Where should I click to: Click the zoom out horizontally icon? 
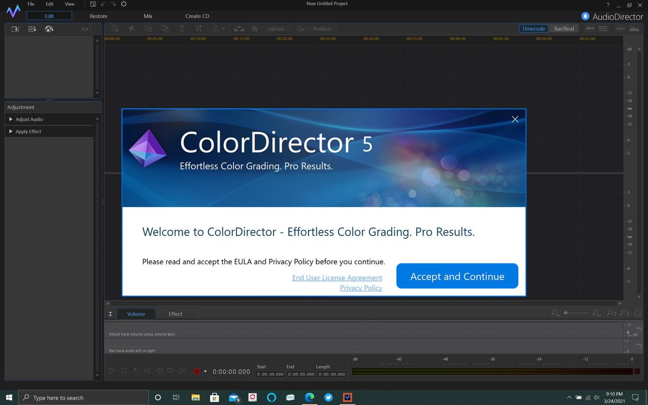pos(556,313)
